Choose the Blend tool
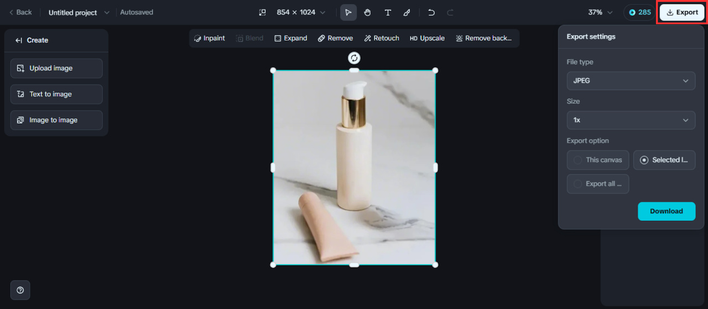This screenshot has height=309, width=708. click(250, 38)
